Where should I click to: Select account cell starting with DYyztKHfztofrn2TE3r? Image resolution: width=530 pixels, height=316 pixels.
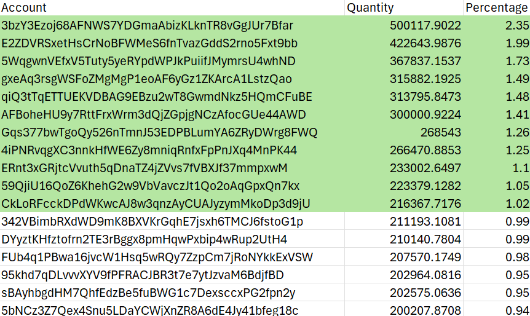point(172,239)
